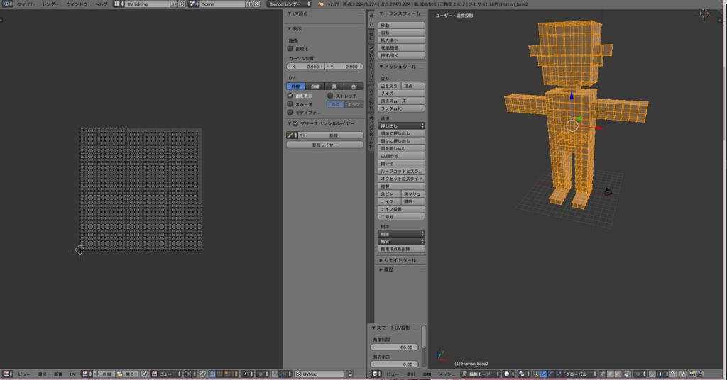Click the 細分化 button
This screenshot has width=727, height=380.
(x=402, y=163)
